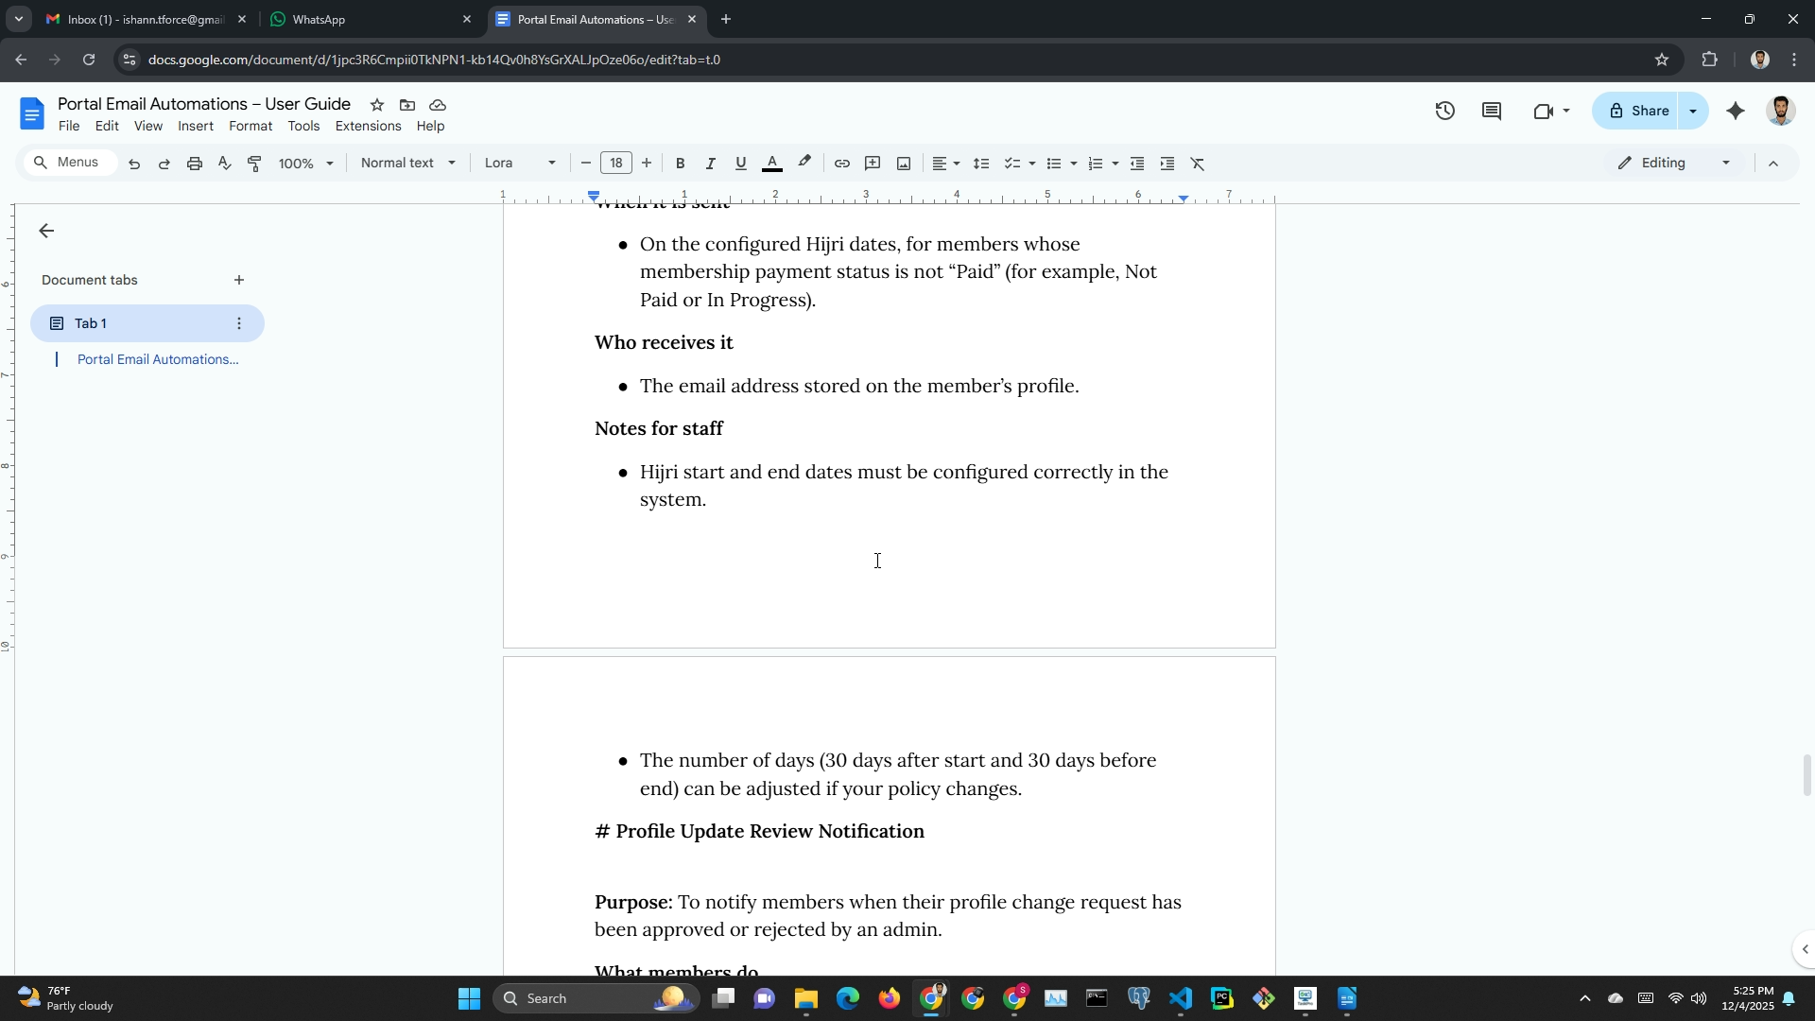Screen dimensions: 1815x1021
Task: Toggle italic formatting
Action: click(x=710, y=164)
